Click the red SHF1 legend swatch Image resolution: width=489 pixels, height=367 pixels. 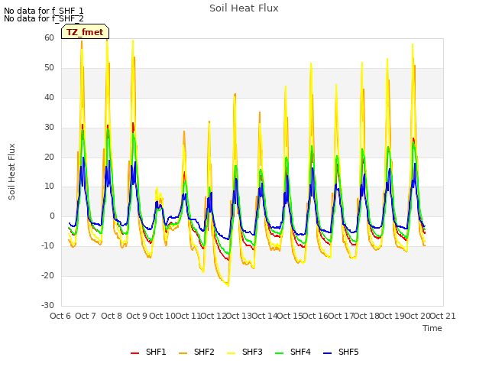tap(134, 352)
